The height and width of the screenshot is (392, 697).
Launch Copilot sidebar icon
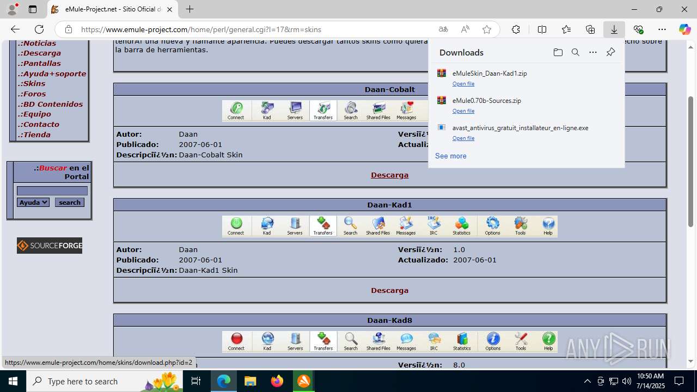pyautogui.click(x=684, y=29)
